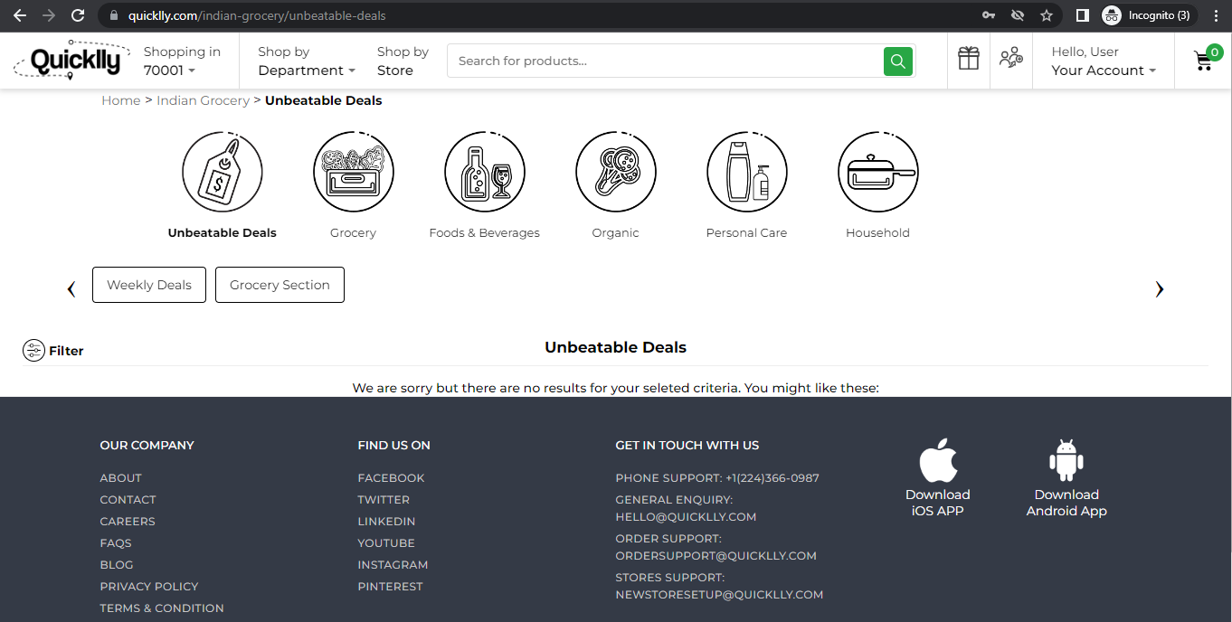The width and height of the screenshot is (1232, 622).
Task: Click the third-party cookies blocked eye icon
Action: coord(1018,15)
